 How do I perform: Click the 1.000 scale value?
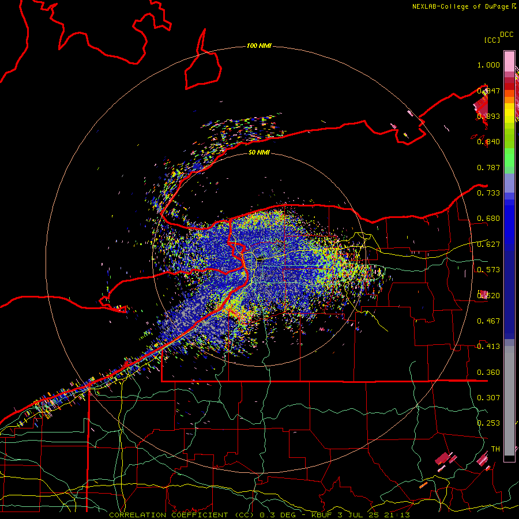488,65
